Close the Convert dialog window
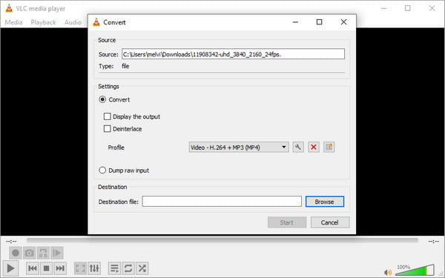This screenshot has width=445, height=278. [x=343, y=22]
